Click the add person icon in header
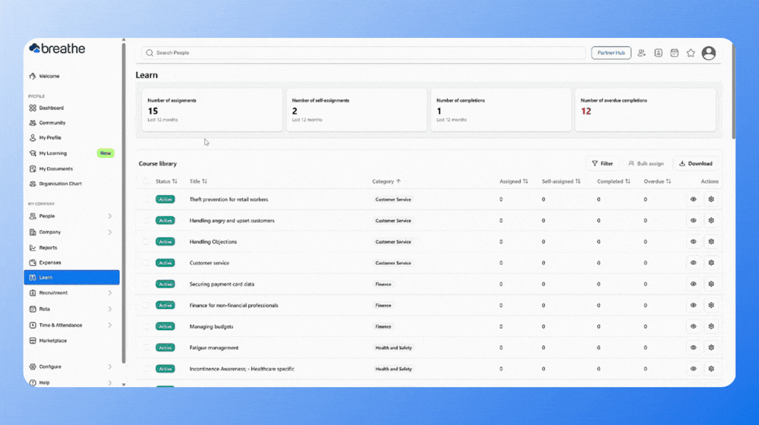This screenshot has width=759, height=425. [641, 53]
